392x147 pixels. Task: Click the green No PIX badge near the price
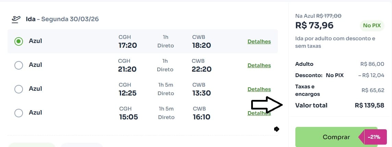coord(372,25)
